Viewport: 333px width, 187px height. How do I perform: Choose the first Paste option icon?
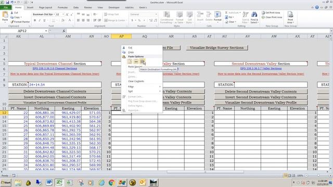click(130, 61)
